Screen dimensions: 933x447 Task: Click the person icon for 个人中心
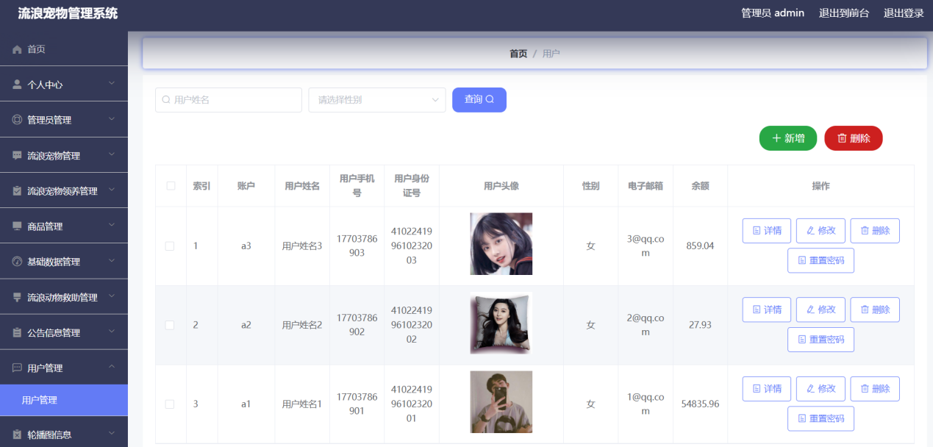click(x=17, y=84)
